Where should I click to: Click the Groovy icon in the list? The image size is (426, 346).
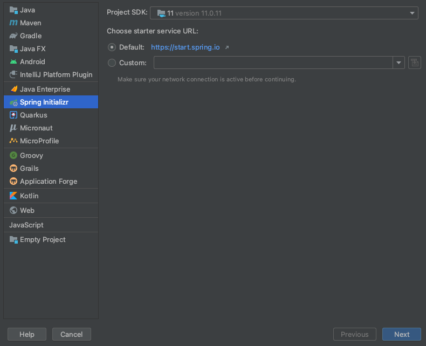coord(13,156)
